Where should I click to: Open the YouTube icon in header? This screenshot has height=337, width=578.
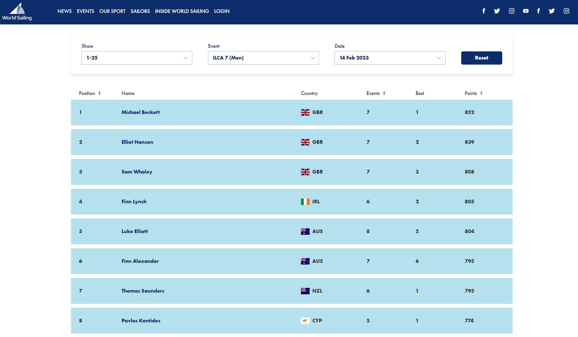coord(526,11)
